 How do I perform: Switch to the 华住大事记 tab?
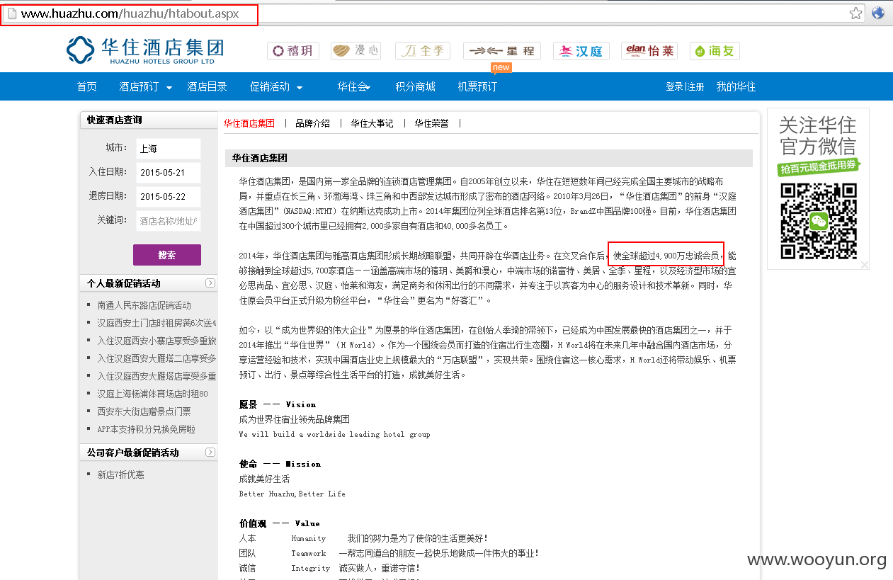(372, 123)
